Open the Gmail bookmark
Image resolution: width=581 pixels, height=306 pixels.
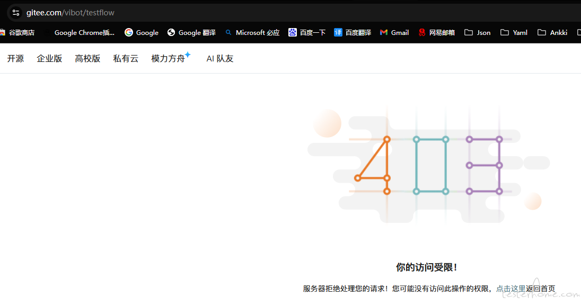tap(394, 33)
